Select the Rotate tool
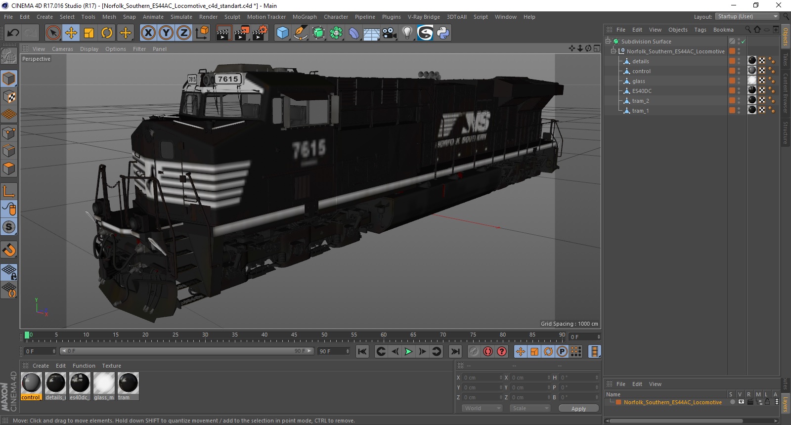Viewport: 791px width, 425px height. click(x=107, y=33)
